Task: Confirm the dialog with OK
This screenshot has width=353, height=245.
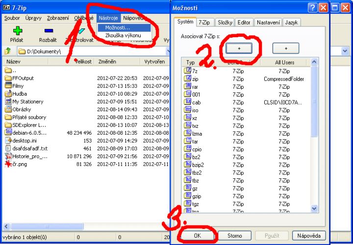Action: (198, 236)
